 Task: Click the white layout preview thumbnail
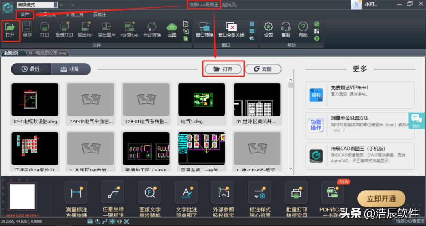point(22,197)
